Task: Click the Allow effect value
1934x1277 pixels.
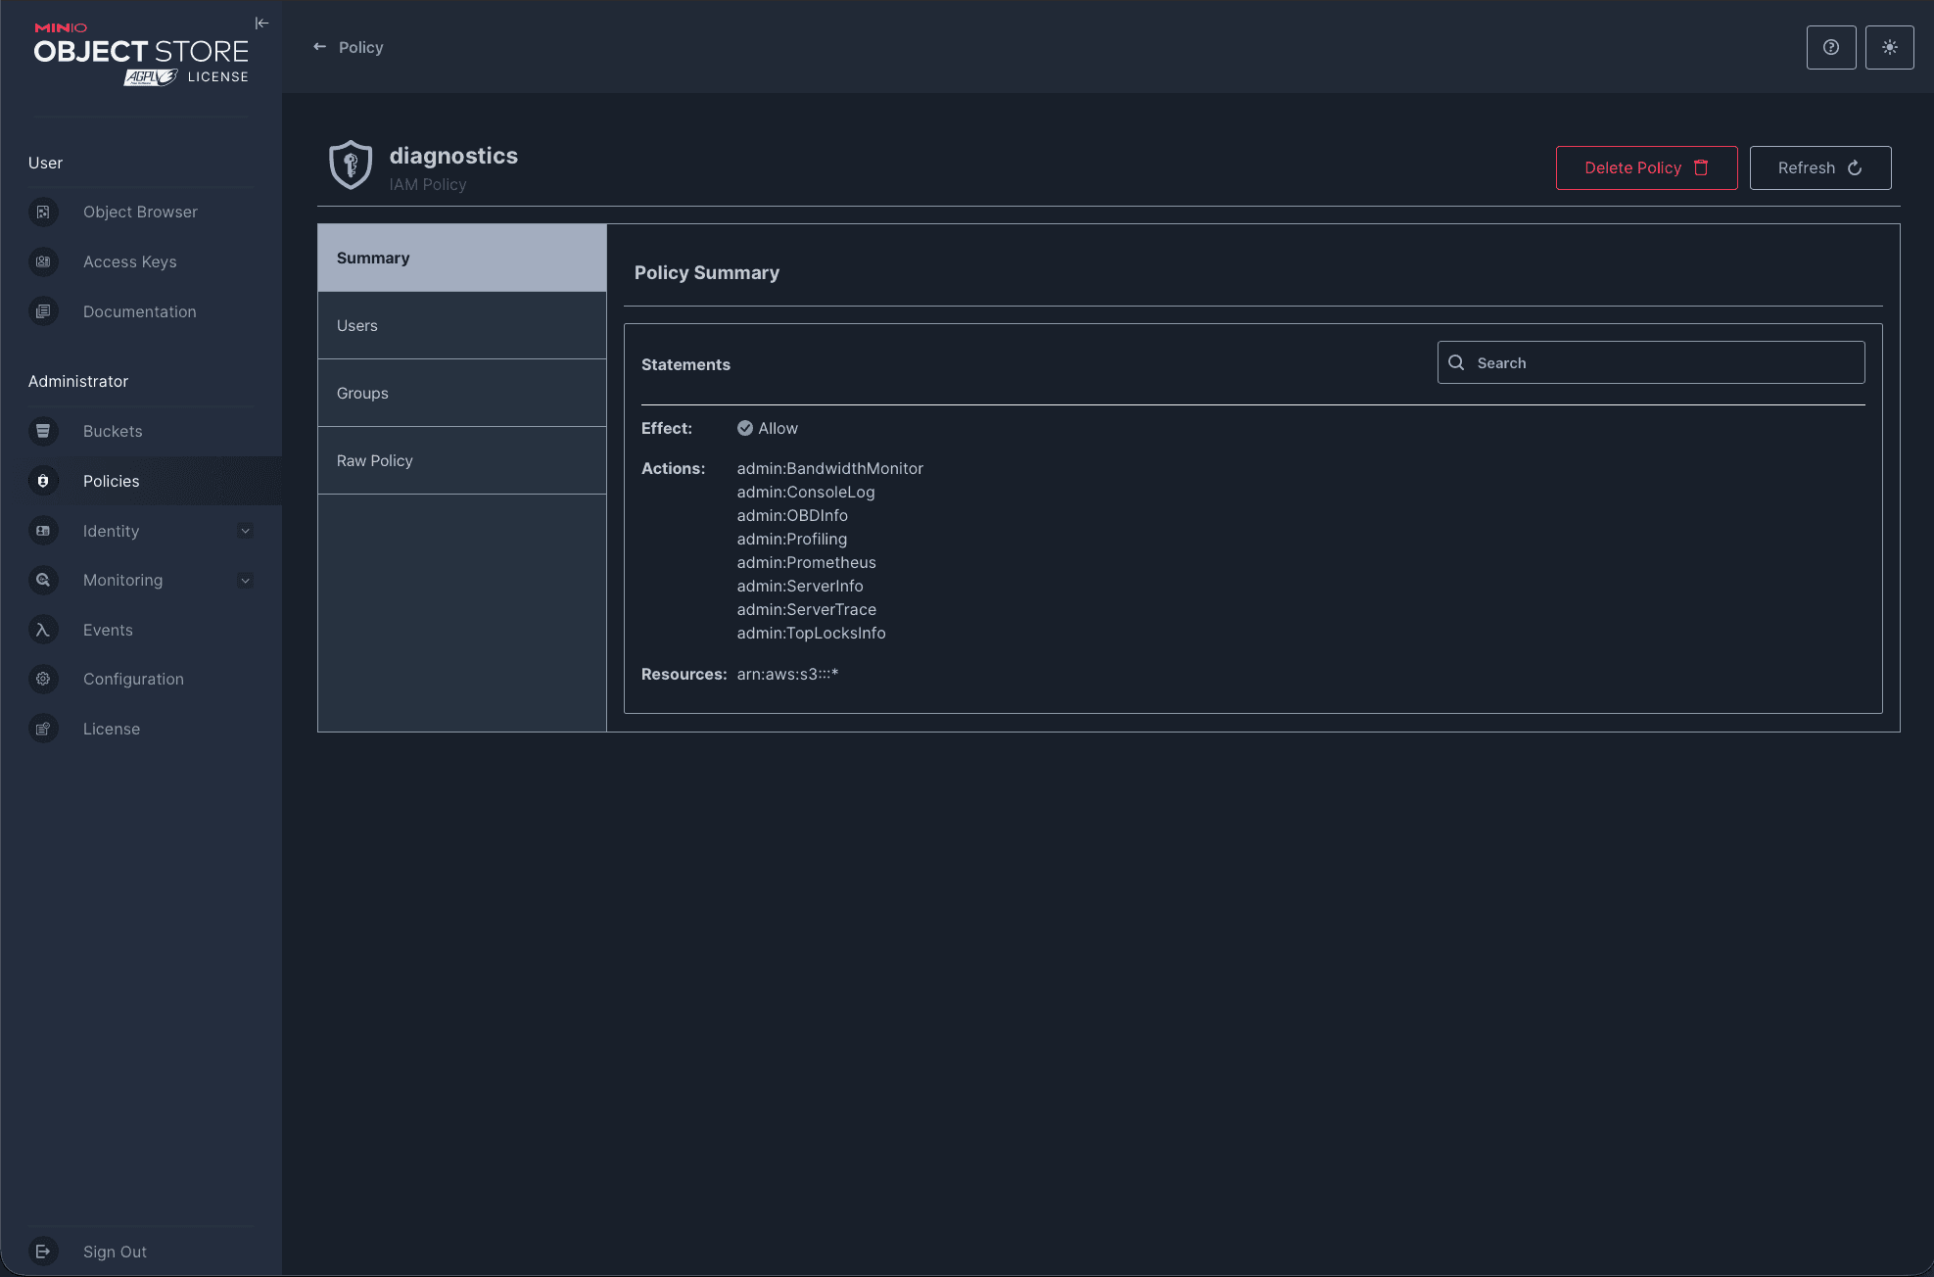Action: [x=768, y=428]
